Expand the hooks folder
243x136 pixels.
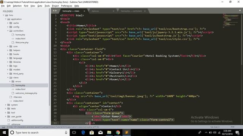[x=8, y=54]
